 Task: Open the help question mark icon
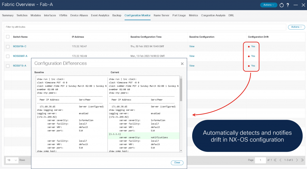(x=288, y=5)
